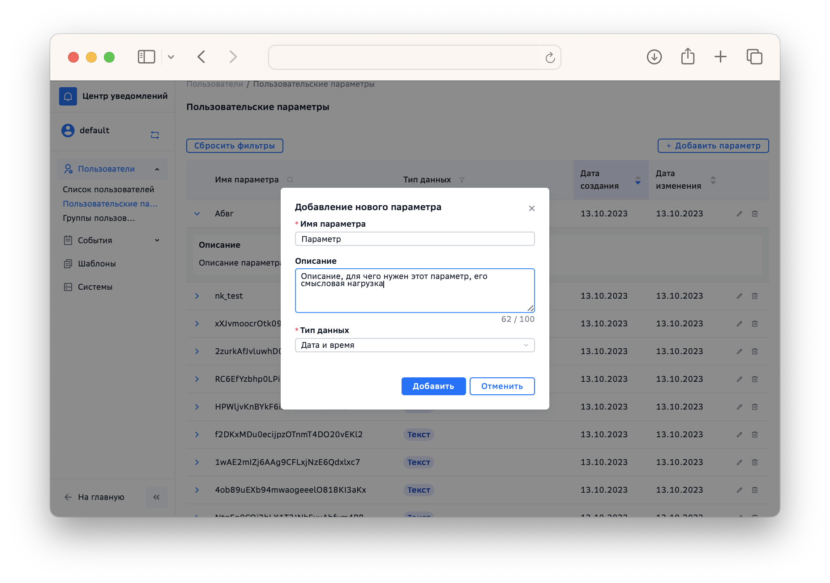Delete the nk_test row with trash icon
This screenshot has height=583, width=830.
coord(755,296)
